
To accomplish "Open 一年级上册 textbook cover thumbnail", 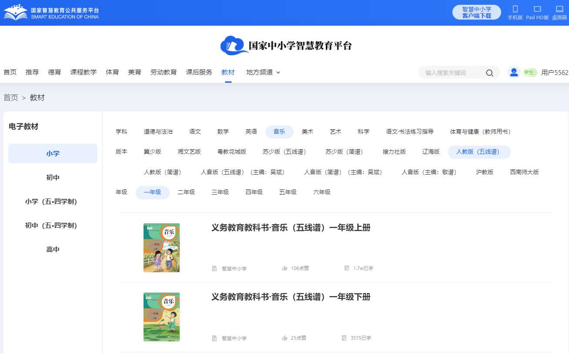I will [161, 248].
